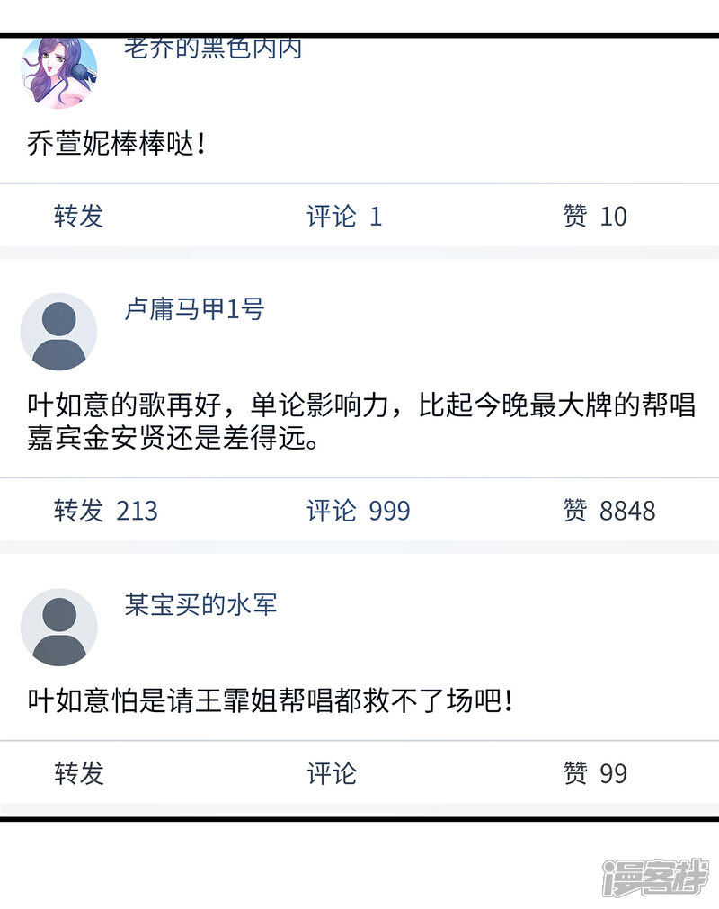Like the post with 赞 10
The width and height of the screenshot is (719, 909).
[594, 216]
